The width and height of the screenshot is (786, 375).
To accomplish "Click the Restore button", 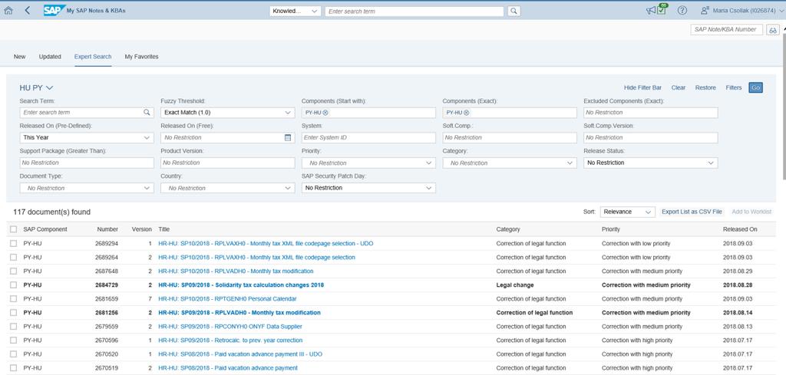I will (x=705, y=87).
